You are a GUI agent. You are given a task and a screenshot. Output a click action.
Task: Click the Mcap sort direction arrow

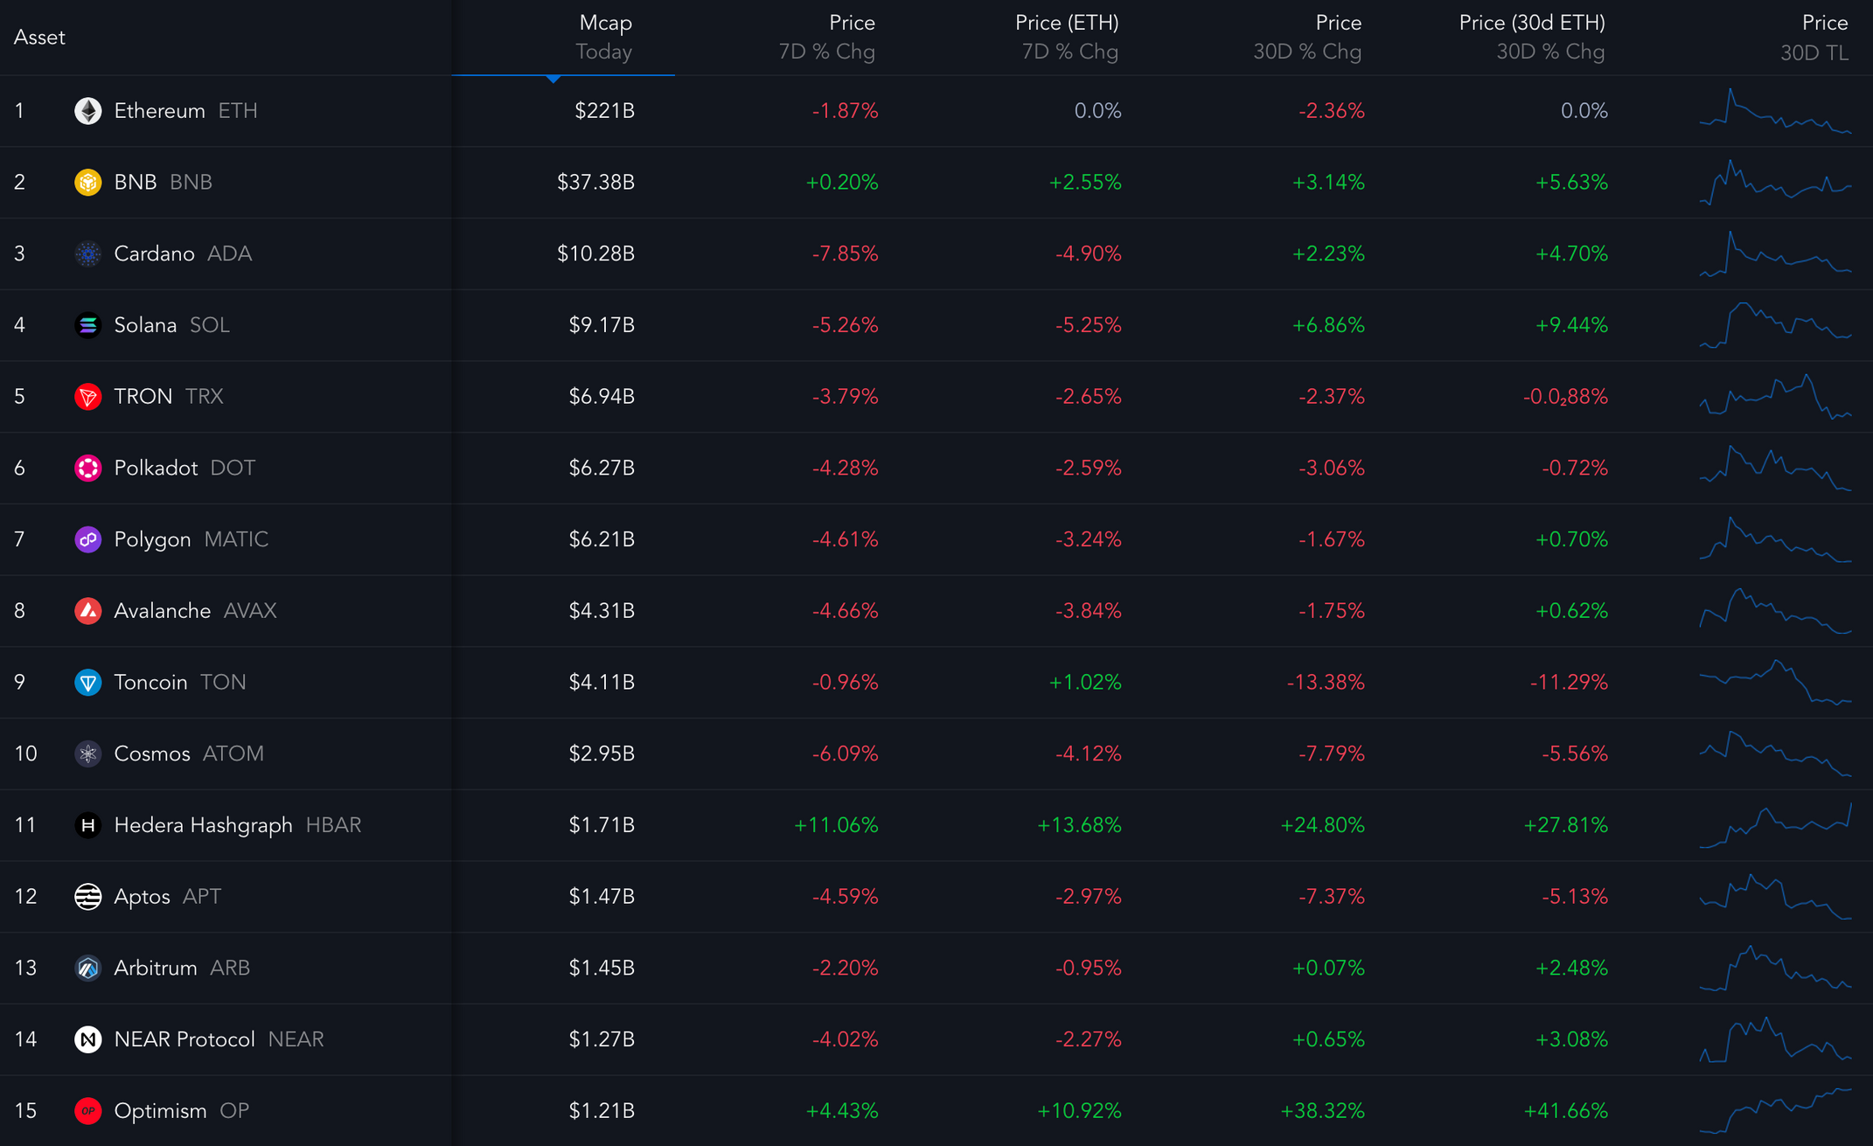click(x=554, y=79)
